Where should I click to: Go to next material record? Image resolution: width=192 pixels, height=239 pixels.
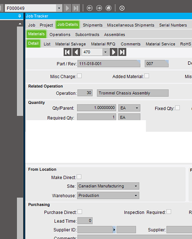point(114,52)
